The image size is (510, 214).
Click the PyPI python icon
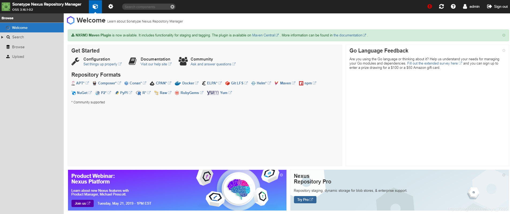click(x=117, y=93)
